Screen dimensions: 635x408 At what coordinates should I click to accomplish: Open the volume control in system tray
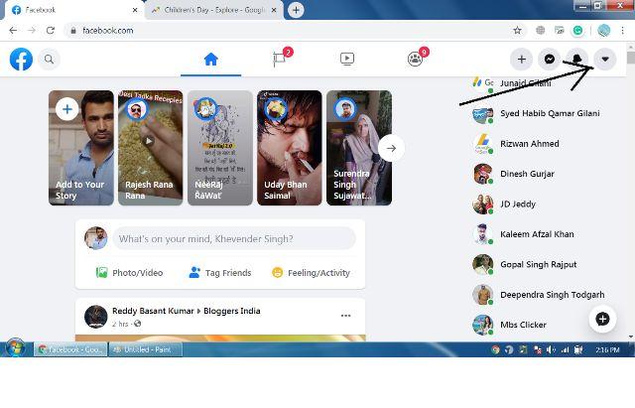click(x=551, y=349)
